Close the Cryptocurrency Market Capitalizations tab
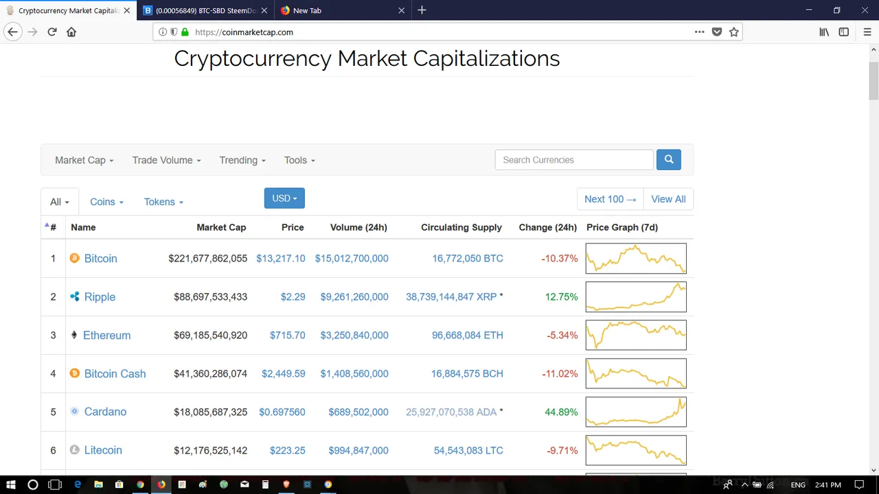This screenshot has width=879, height=494. point(126,10)
